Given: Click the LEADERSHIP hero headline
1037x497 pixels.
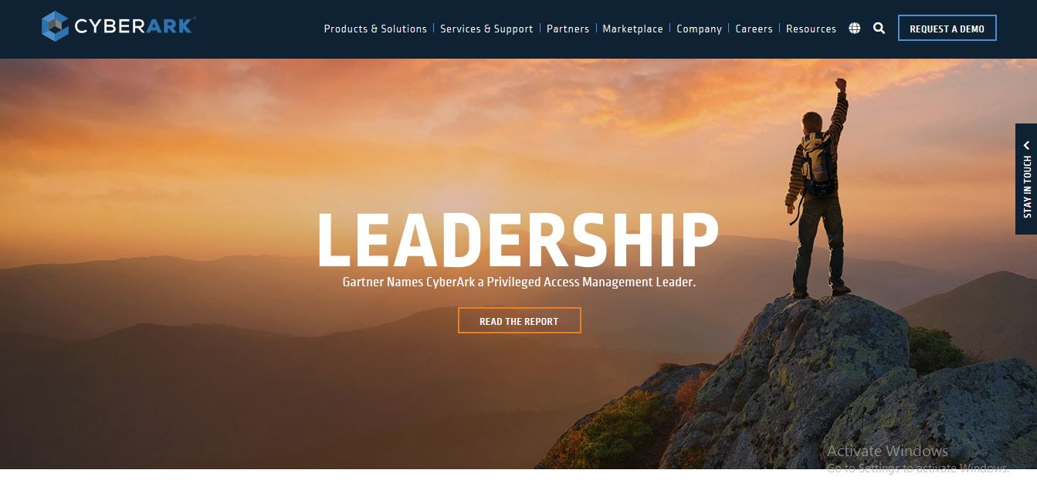Looking at the screenshot, I should pyautogui.click(x=518, y=239).
